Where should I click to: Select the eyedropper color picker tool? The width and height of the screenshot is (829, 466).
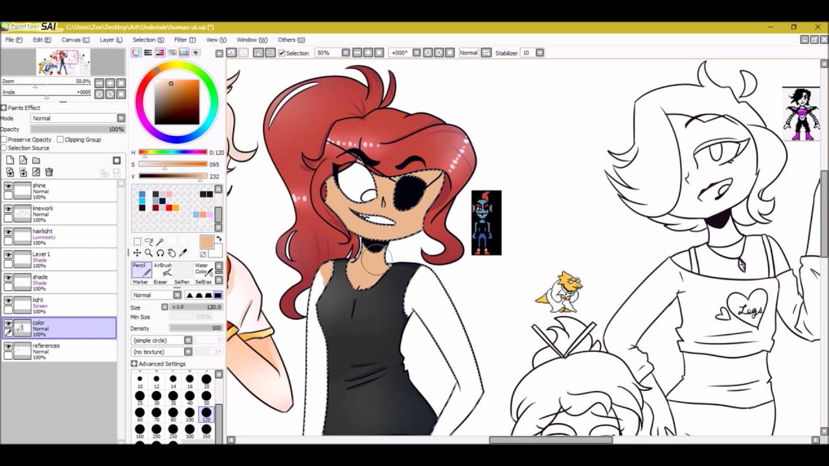point(183,253)
